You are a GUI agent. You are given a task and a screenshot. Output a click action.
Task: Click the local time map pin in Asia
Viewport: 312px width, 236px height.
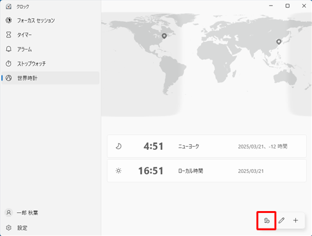[279, 42]
